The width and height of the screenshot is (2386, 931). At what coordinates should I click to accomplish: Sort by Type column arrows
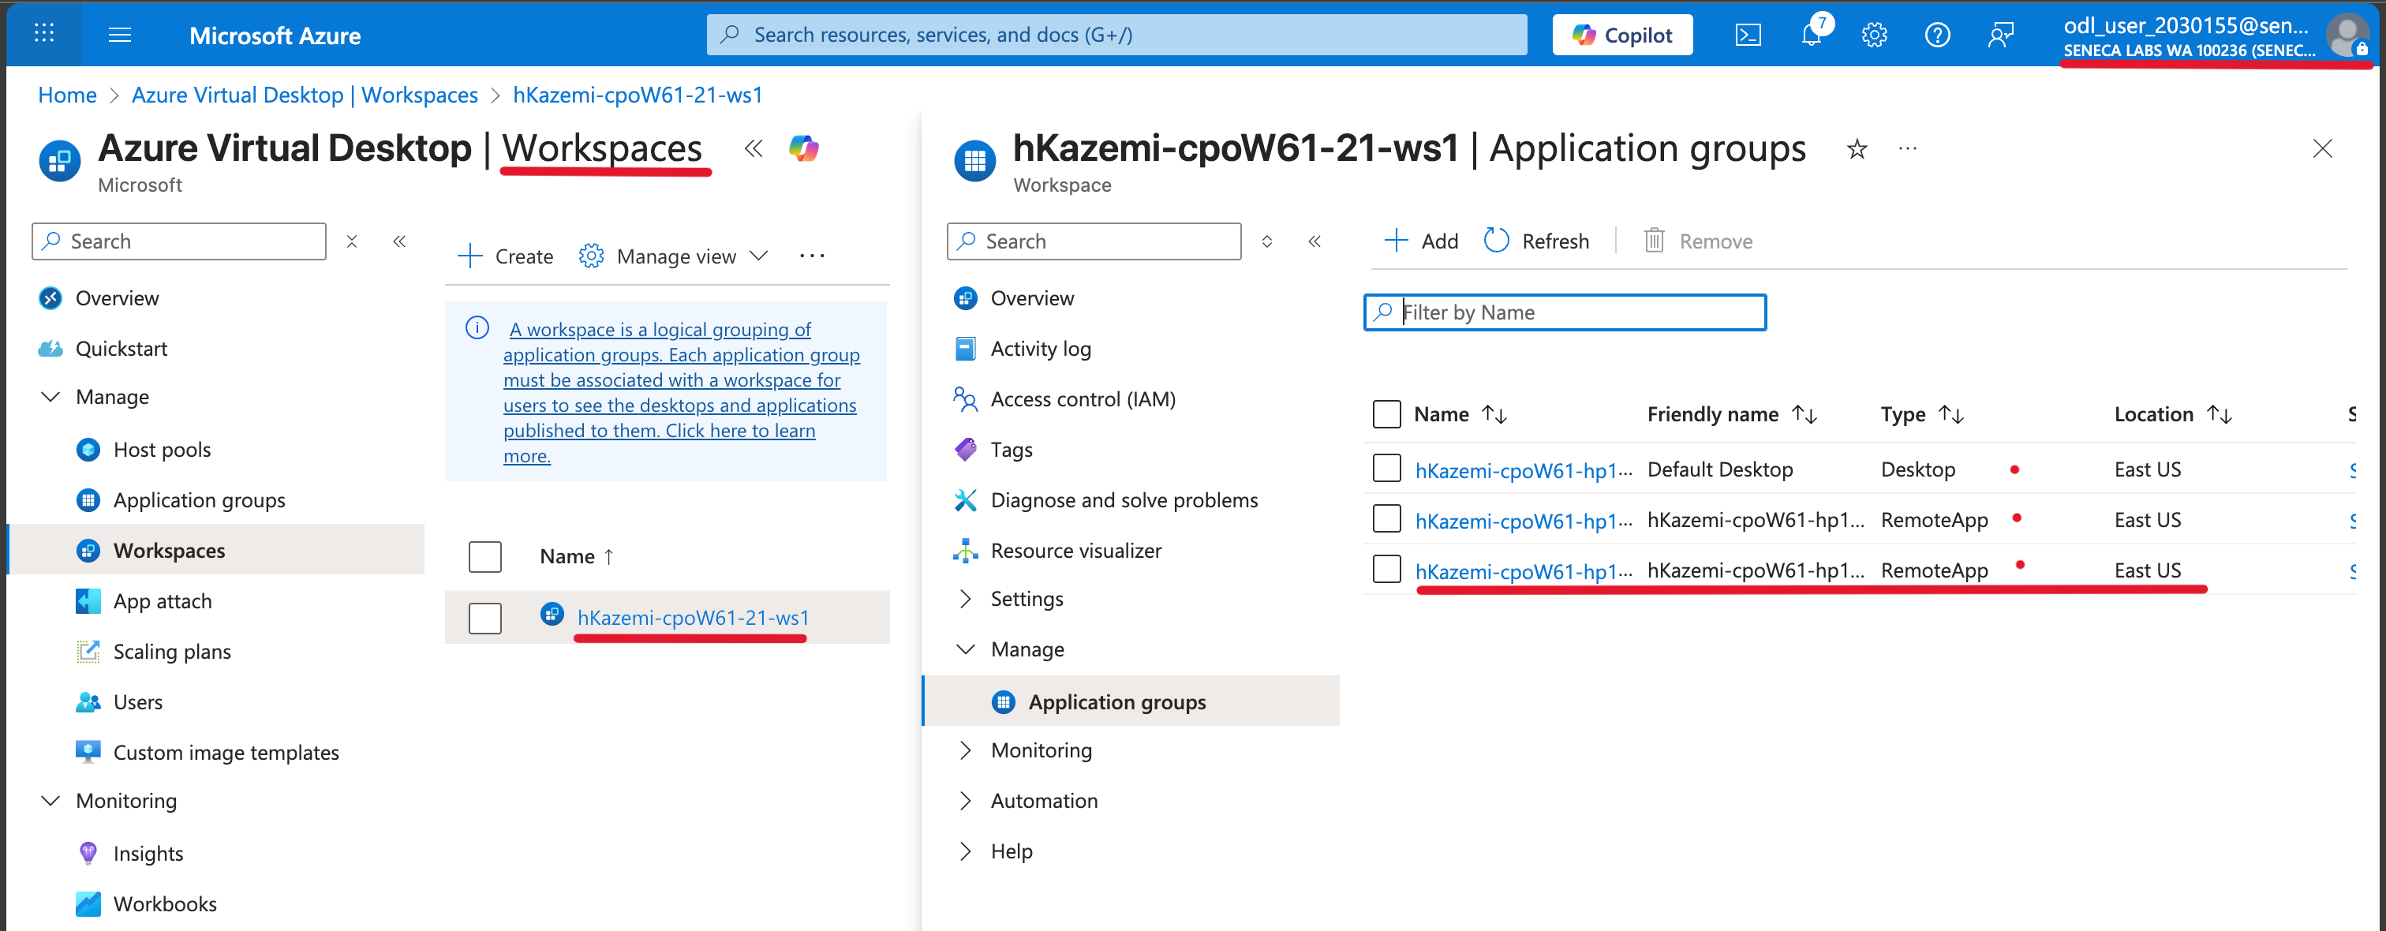click(x=1950, y=414)
